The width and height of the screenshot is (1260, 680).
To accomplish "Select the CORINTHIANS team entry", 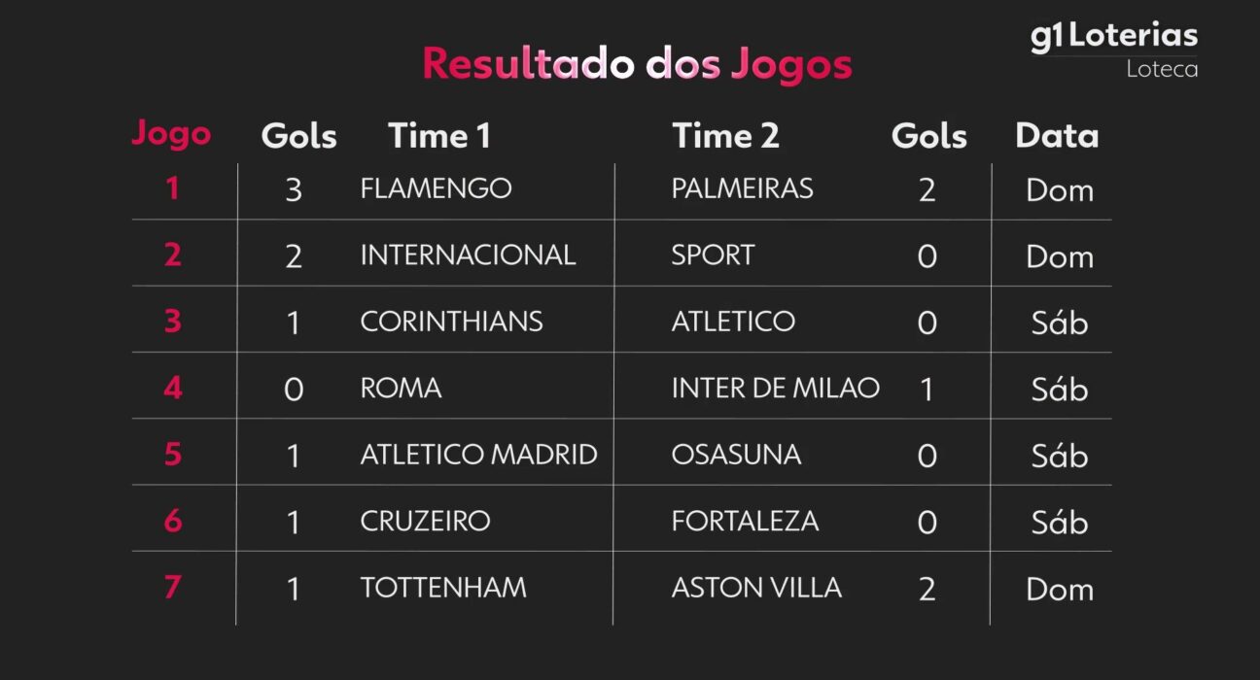I will (x=451, y=322).
